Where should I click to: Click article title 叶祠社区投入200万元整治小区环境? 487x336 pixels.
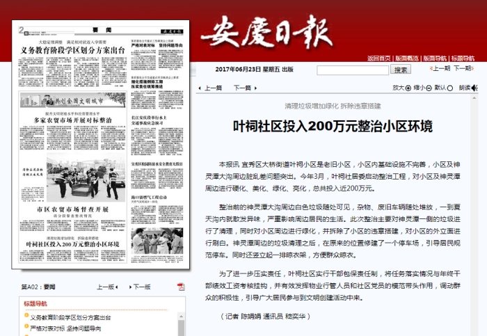pyautogui.click(x=333, y=127)
